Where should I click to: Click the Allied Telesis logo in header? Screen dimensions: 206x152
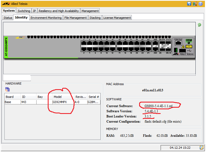point(6,4)
